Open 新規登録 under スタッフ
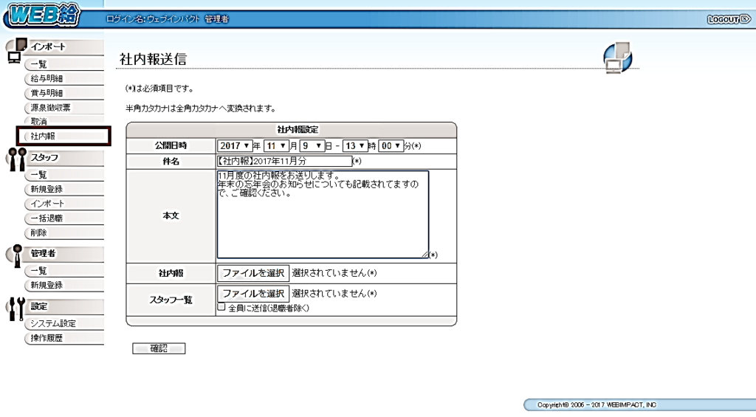This screenshot has height=417, width=756. 63,190
